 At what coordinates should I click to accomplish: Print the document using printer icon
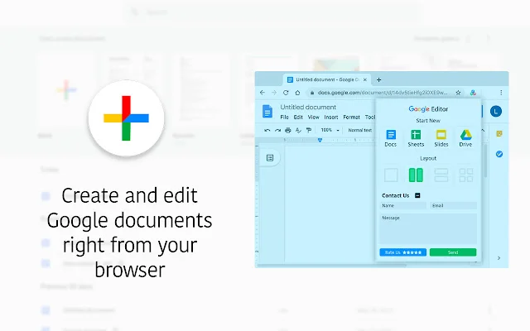288,130
